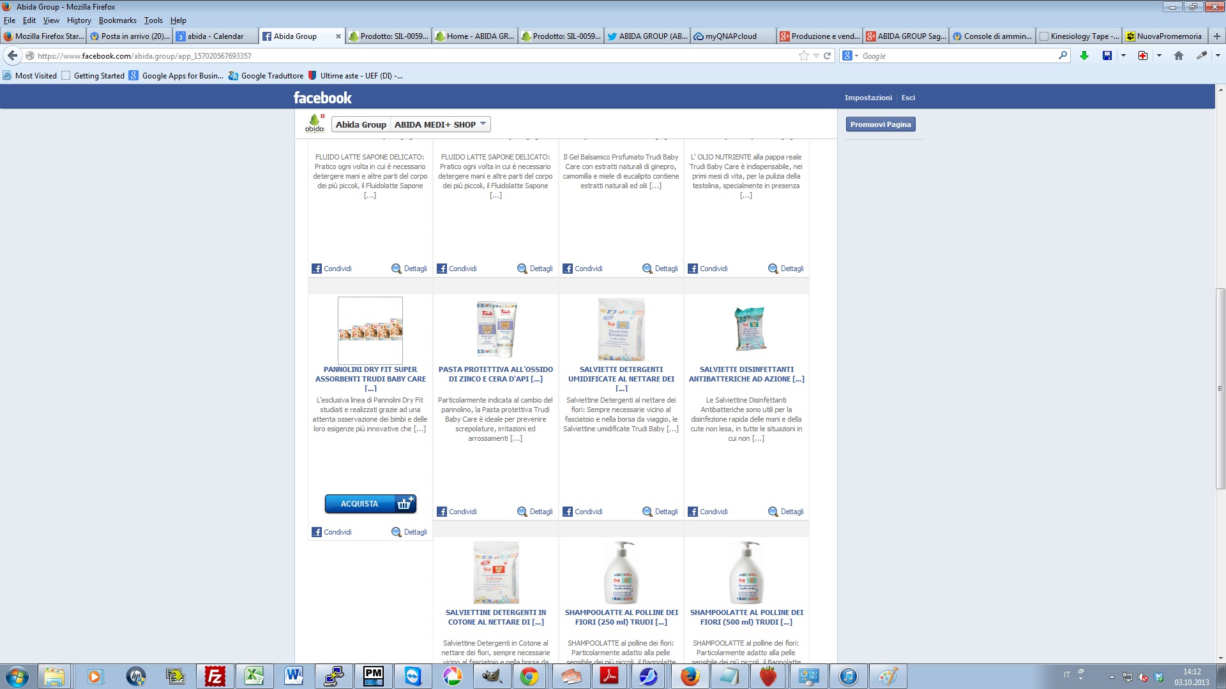Open the bookmark star dropdown arrow

815,56
